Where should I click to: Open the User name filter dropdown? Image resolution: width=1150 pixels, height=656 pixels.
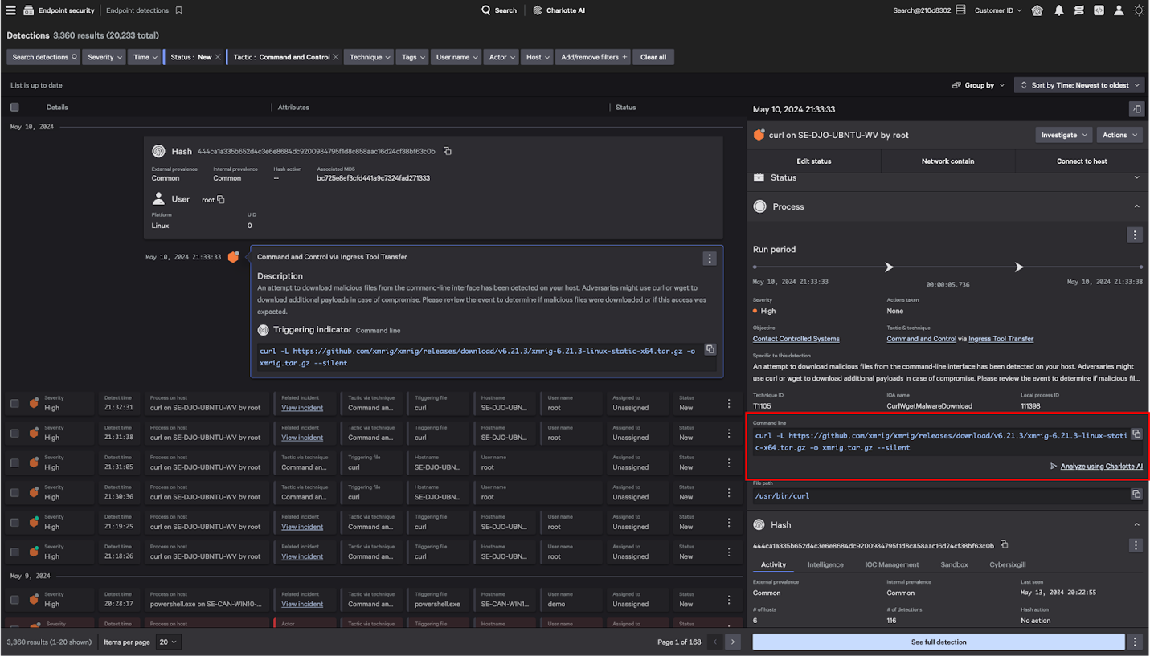pyautogui.click(x=456, y=57)
